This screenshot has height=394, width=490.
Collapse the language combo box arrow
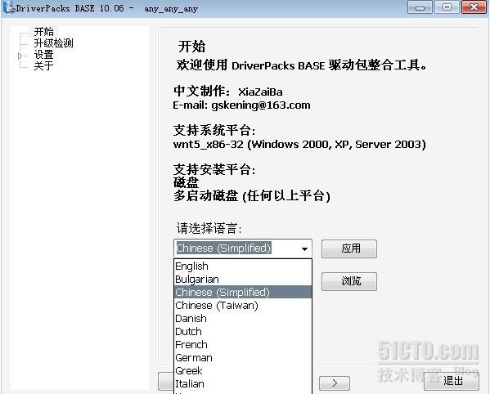(304, 248)
